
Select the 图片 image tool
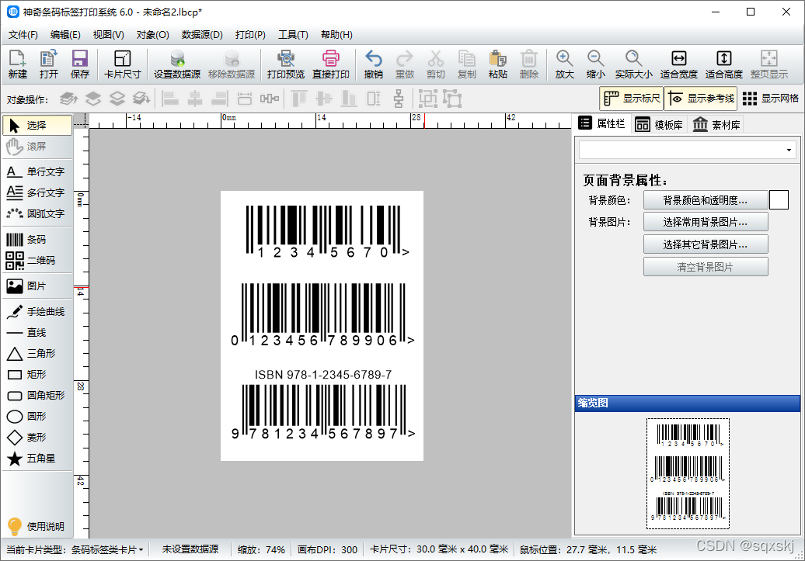[37, 286]
